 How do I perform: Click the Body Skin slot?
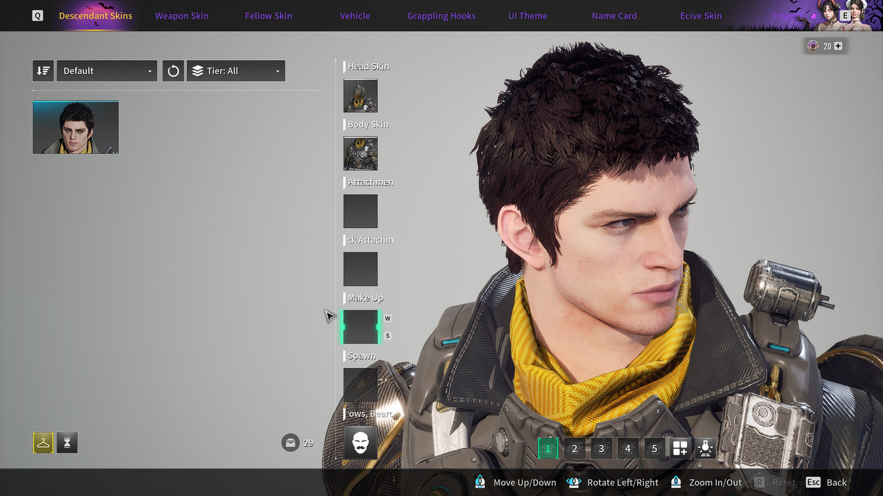click(x=360, y=154)
